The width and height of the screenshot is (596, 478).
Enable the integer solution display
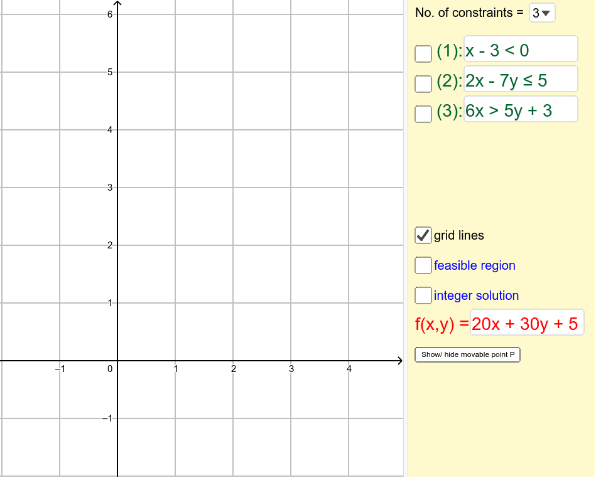point(423,295)
